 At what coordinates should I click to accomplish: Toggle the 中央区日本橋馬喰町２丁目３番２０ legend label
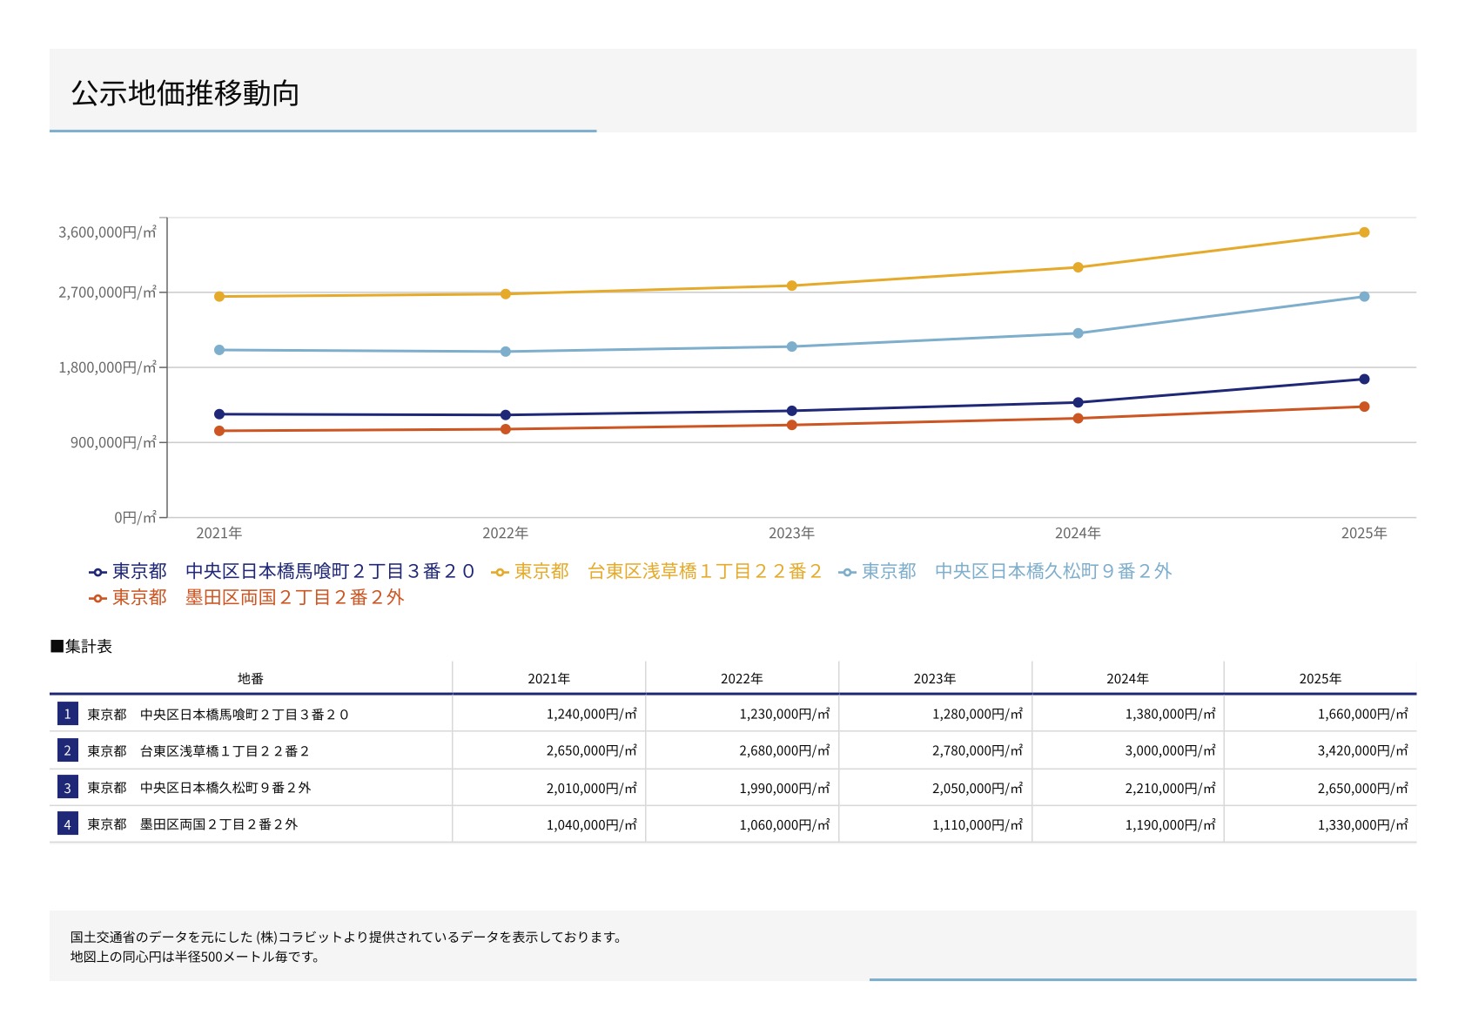pyautogui.click(x=293, y=572)
